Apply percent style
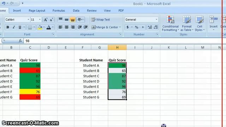 click(137, 27)
